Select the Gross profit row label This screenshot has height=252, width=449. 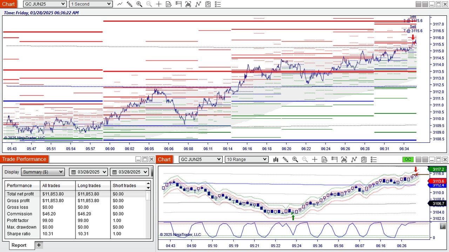pos(18,201)
